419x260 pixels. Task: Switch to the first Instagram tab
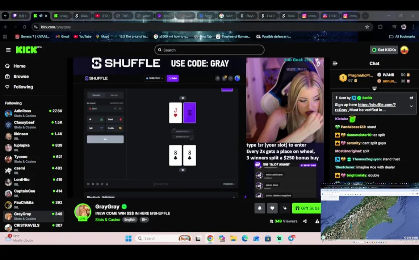[x=309, y=16]
